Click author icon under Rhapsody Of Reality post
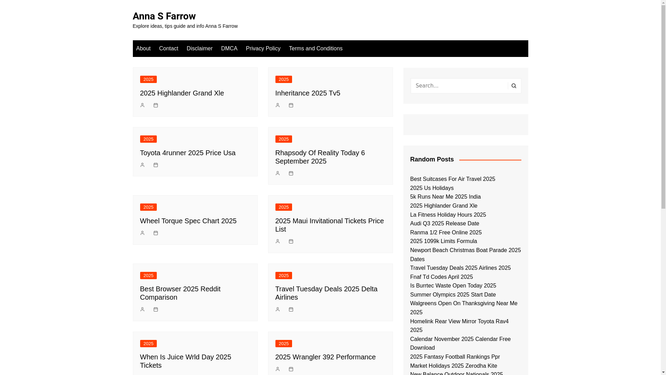 coord(277,173)
